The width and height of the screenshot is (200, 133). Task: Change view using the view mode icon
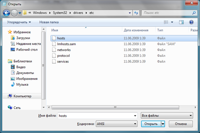pos(166,22)
